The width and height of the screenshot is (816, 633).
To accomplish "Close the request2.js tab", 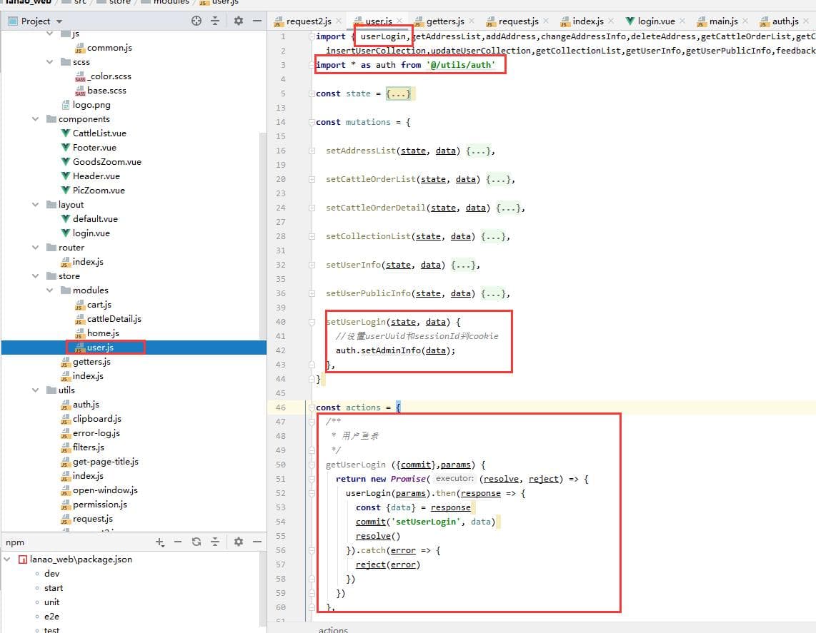I will pos(339,21).
